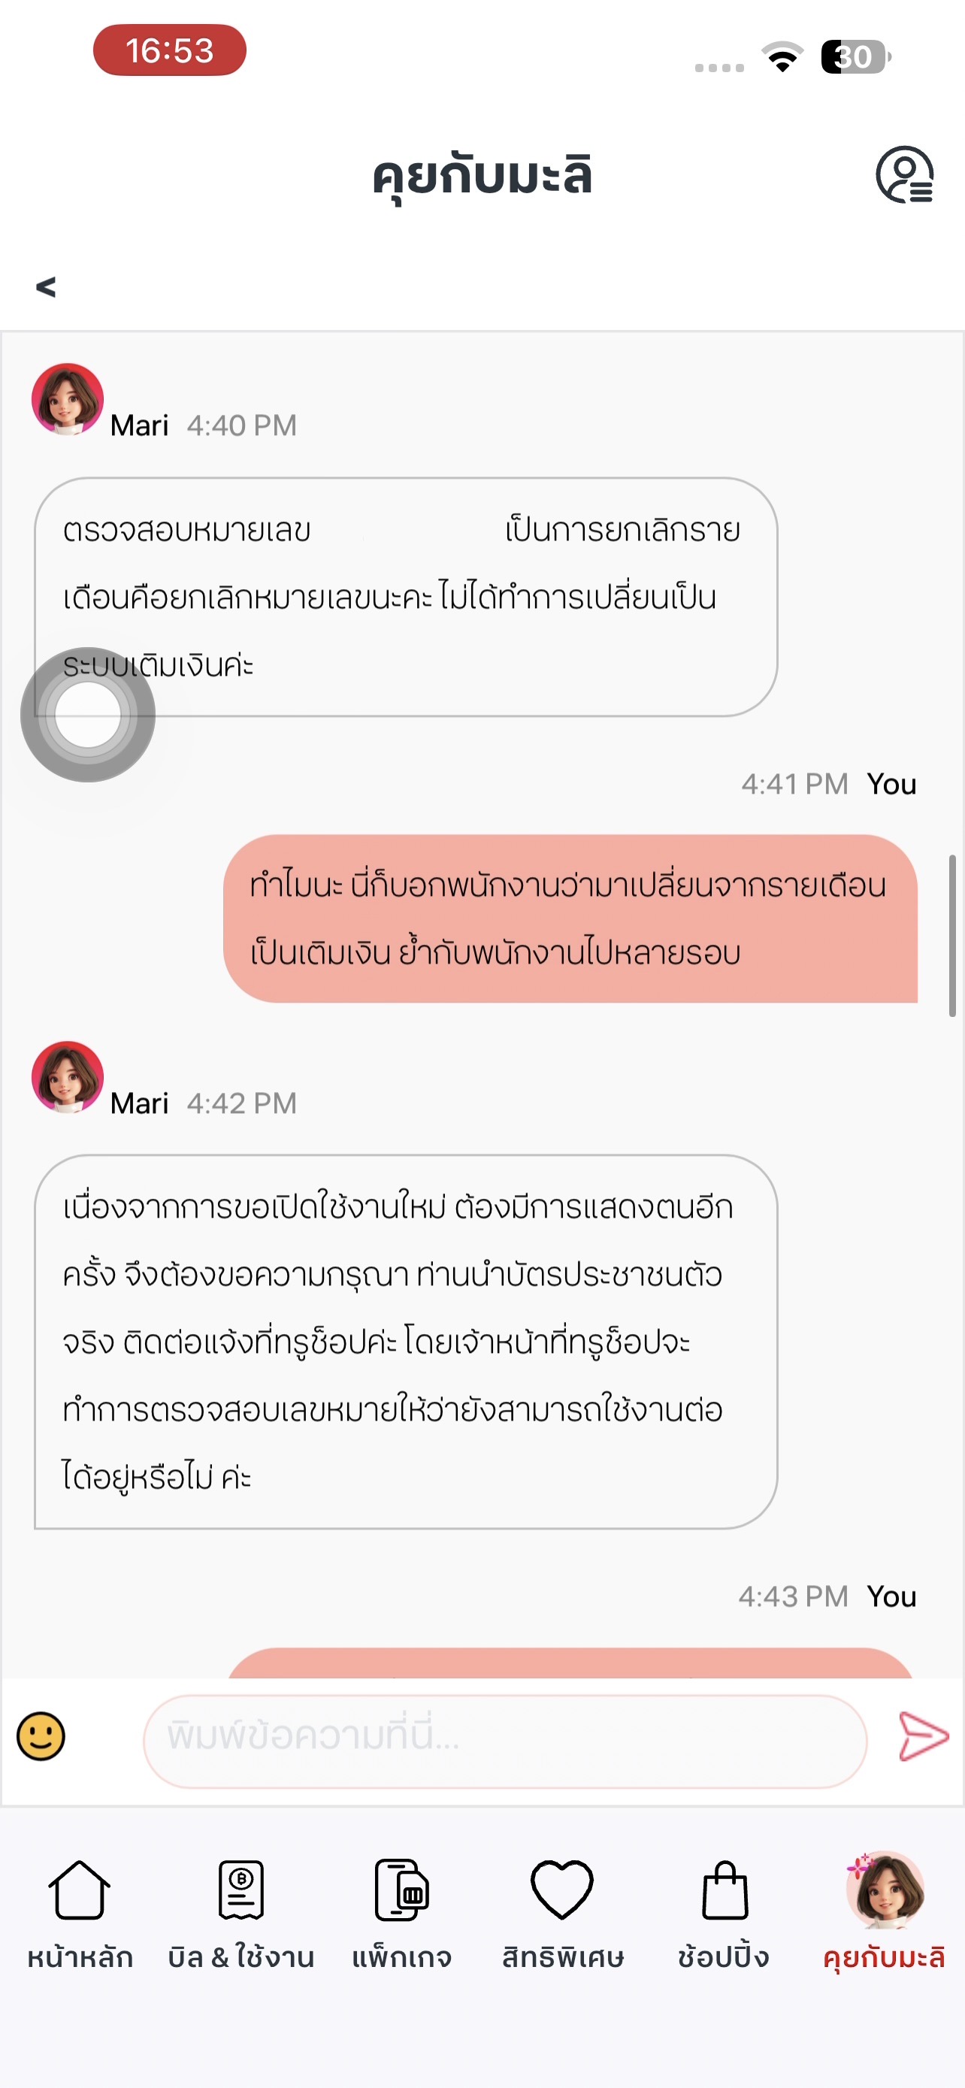The height and width of the screenshot is (2088, 965).
Task: Tap Mari's message about บัตรประชาชน
Action: (x=405, y=1342)
